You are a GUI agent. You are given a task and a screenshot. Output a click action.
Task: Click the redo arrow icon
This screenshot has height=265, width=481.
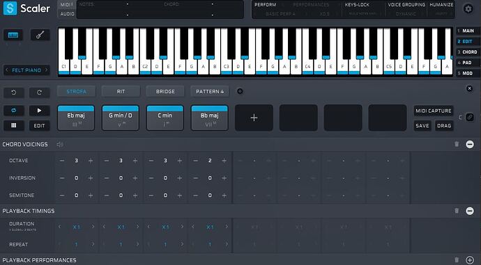tap(39, 93)
